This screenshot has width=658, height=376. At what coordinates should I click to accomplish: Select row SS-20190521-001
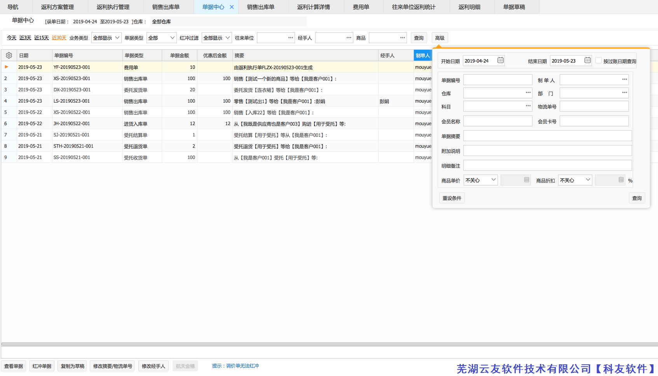coord(217,157)
